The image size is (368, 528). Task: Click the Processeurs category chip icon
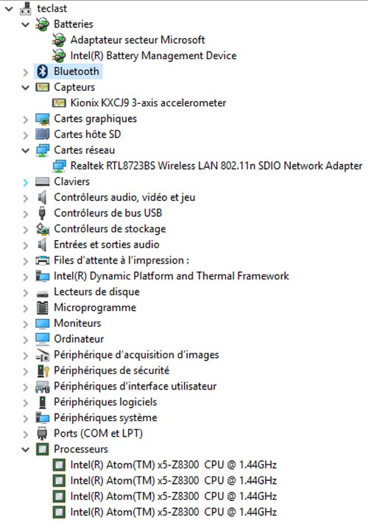click(43, 449)
